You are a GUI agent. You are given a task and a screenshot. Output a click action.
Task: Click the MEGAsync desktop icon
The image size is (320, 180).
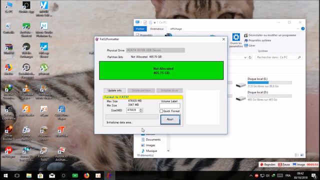tap(8, 152)
